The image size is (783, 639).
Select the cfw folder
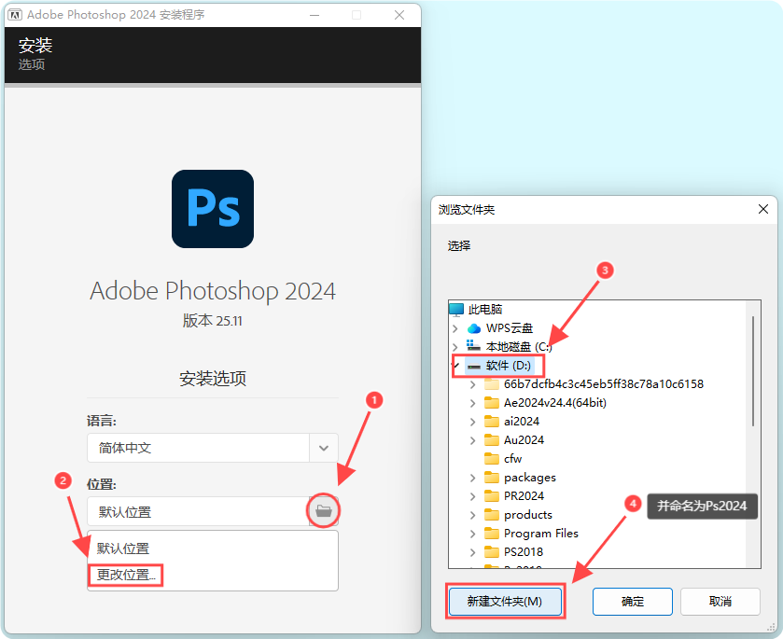513,459
